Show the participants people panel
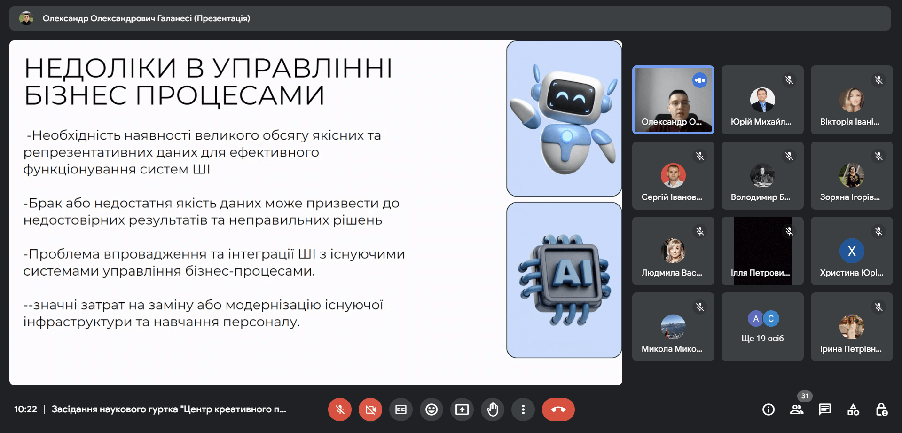The height and width of the screenshot is (433, 902). pyautogui.click(x=797, y=409)
